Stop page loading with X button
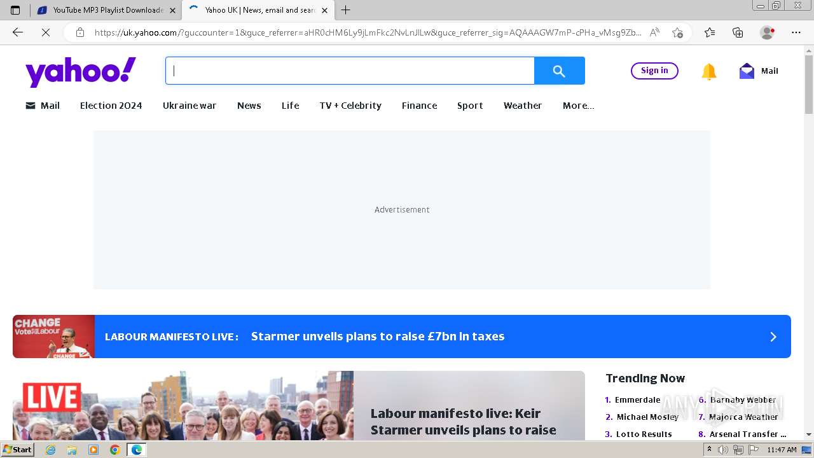Viewport: 814px width, 458px height. pyautogui.click(x=45, y=32)
